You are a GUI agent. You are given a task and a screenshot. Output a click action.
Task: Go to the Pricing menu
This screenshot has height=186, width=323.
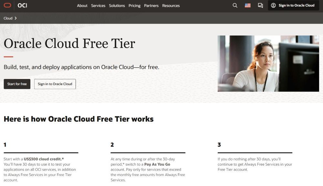(134, 6)
